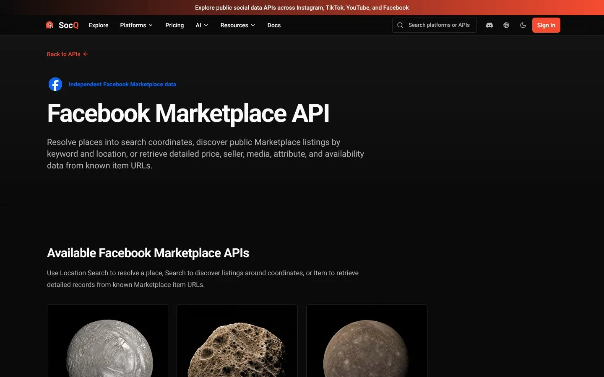Open the Discord community icon
This screenshot has height=377, width=604.
[489, 25]
